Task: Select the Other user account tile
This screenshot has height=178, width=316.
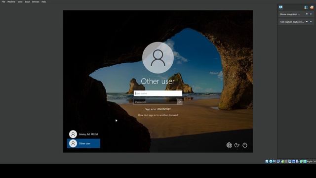Action: [x=83, y=143]
